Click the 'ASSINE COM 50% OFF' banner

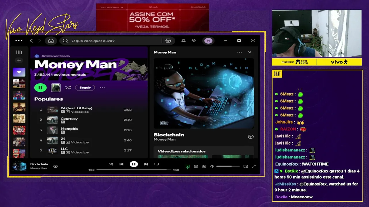point(152,18)
